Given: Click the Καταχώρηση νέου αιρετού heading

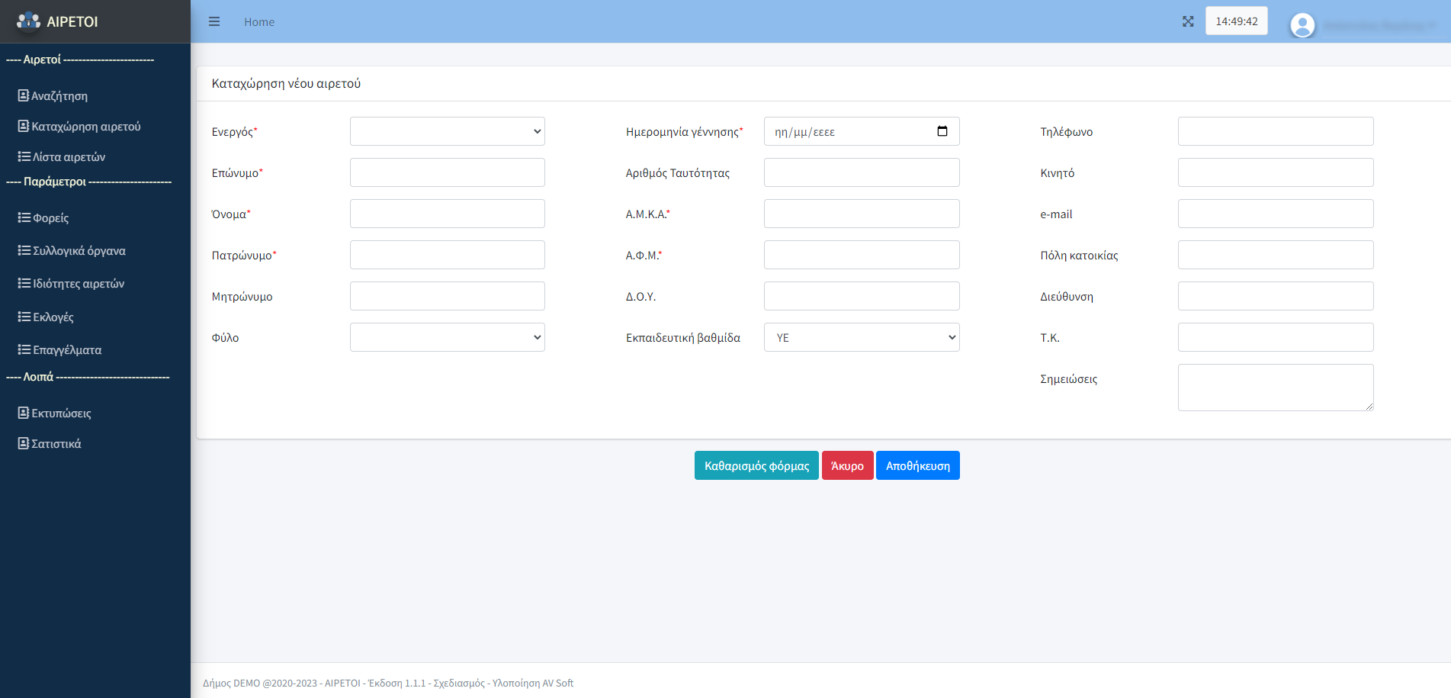Looking at the screenshot, I should 286,83.
